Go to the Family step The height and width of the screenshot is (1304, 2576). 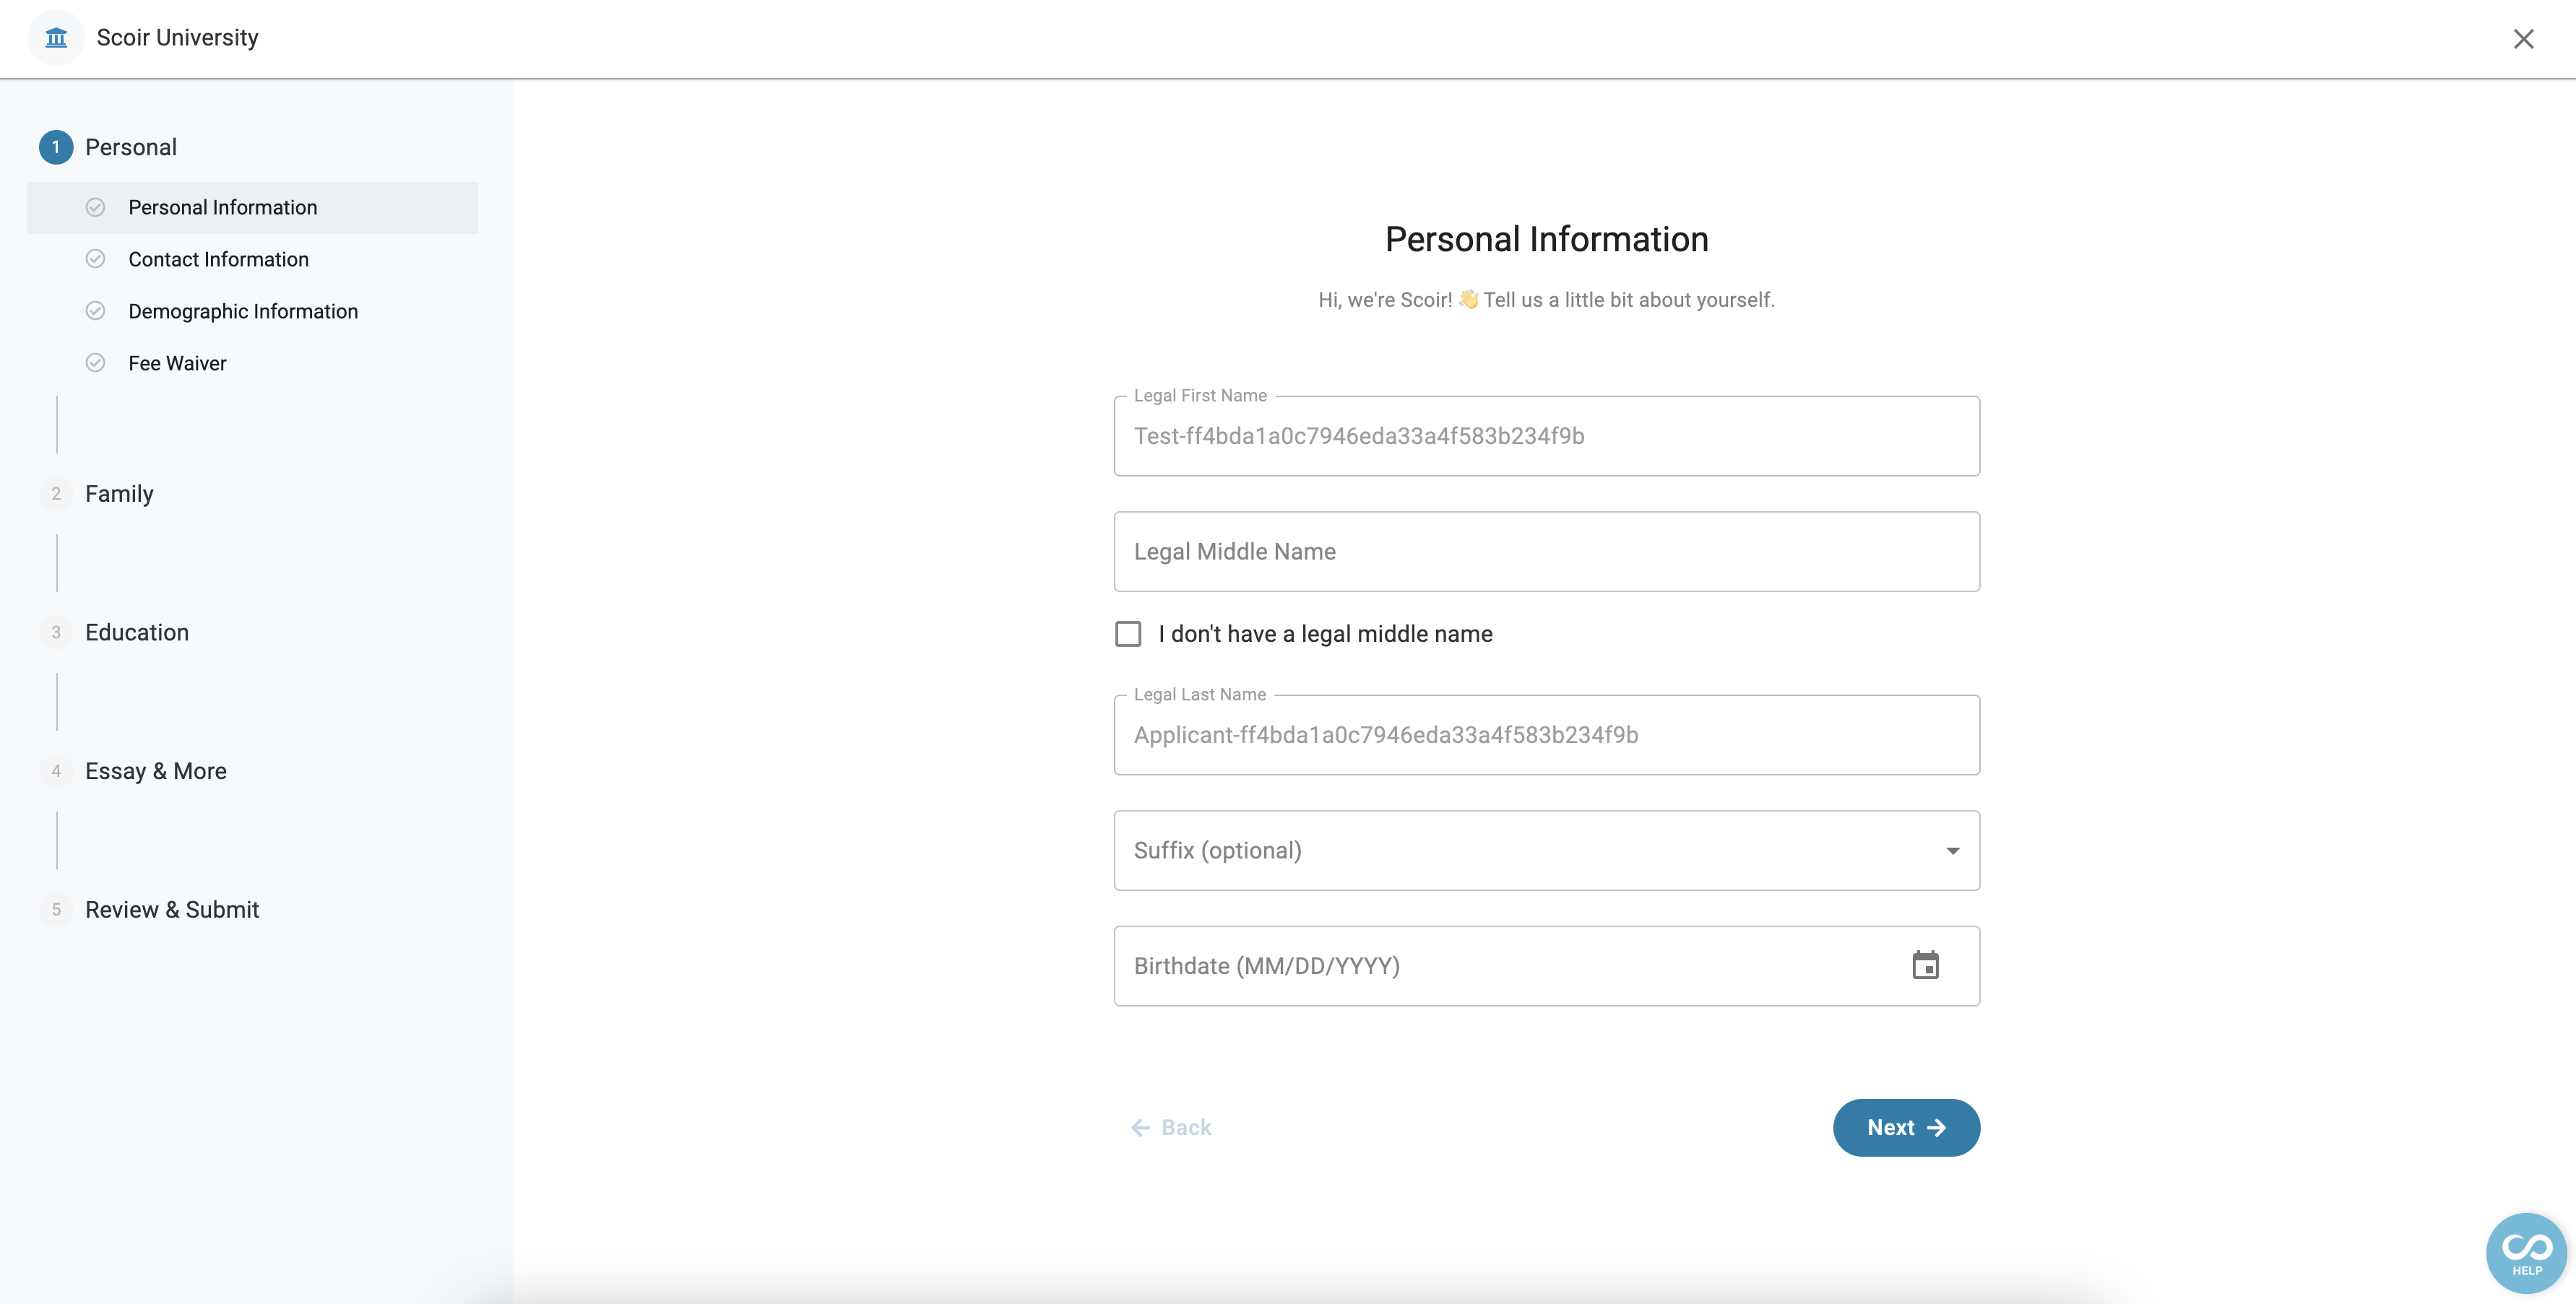(x=119, y=494)
